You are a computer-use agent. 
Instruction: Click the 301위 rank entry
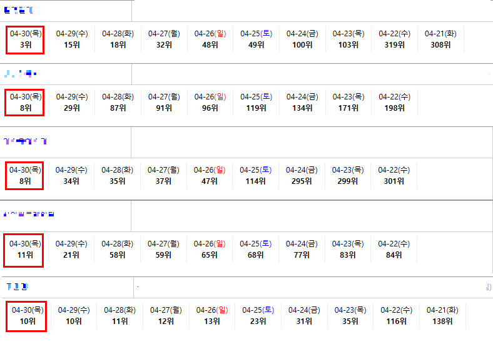pos(394,176)
